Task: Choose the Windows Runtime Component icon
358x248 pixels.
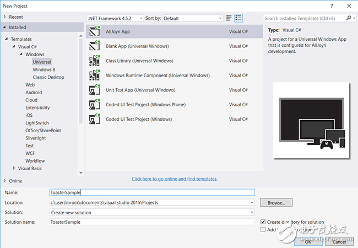Action: [x=94, y=75]
